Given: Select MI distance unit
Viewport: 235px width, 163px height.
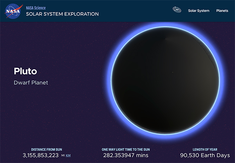Looking at the screenshot, I should (63, 156).
